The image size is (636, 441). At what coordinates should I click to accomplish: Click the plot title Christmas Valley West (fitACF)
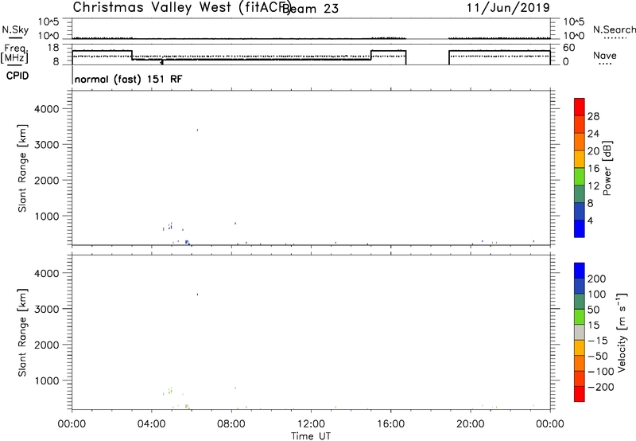[181, 7]
